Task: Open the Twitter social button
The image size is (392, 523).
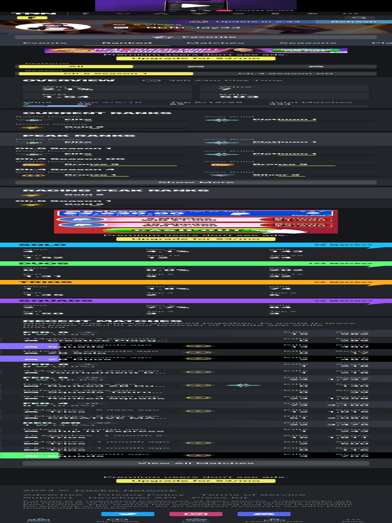Action: pos(128,514)
